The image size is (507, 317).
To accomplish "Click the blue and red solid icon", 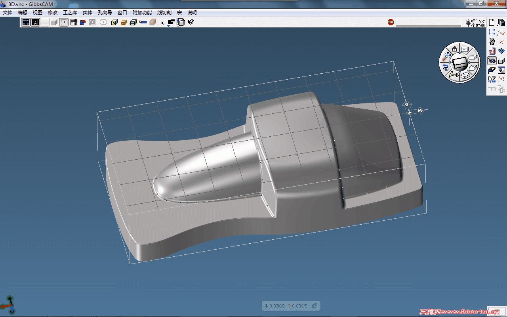I will pyautogui.click(x=83, y=22).
